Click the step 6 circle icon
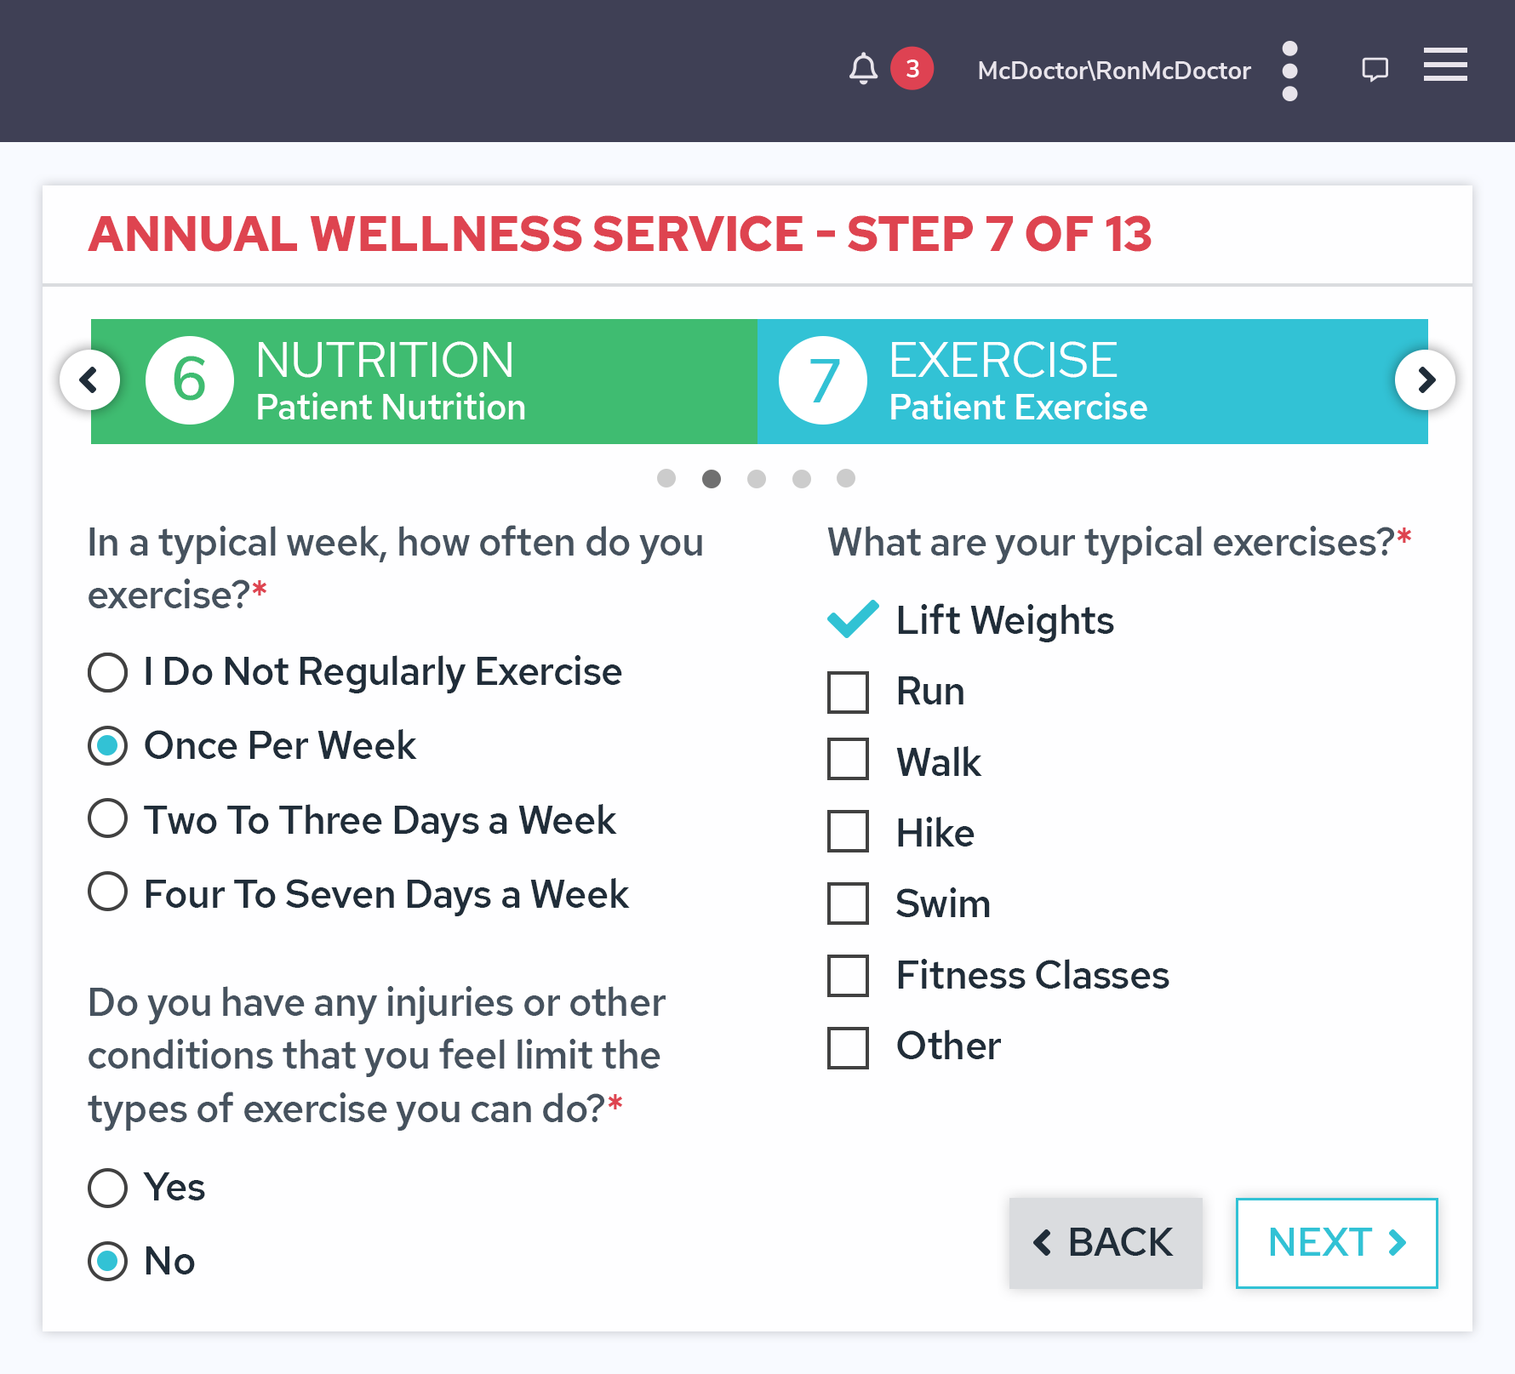This screenshot has width=1515, height=1374. point(189,379)
